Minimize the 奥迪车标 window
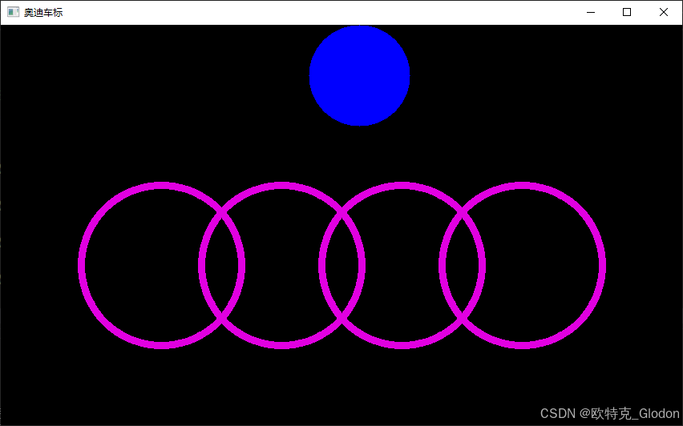This screenshot has height=426, width=683. (x=591, y=12)
